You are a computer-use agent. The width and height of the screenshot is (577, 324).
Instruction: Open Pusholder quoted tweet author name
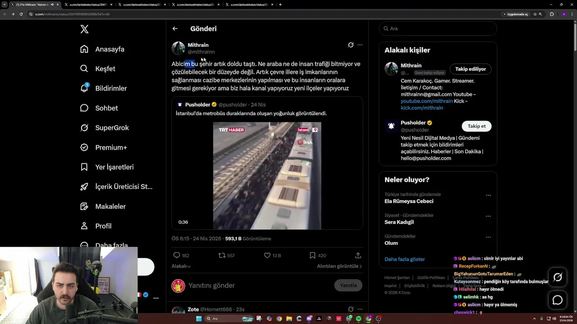[198, 105]
